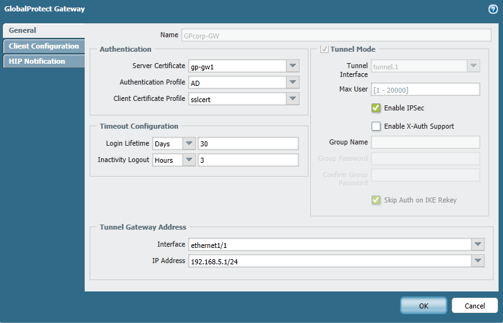Toggle the Tunnel Mode checkbox
Image resolution: width=503 pixels, height=323 pixels.
point(324,49)
